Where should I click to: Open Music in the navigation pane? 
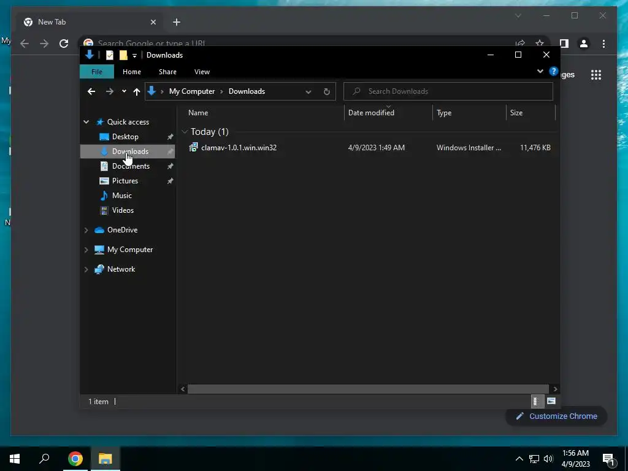(122, 196)
